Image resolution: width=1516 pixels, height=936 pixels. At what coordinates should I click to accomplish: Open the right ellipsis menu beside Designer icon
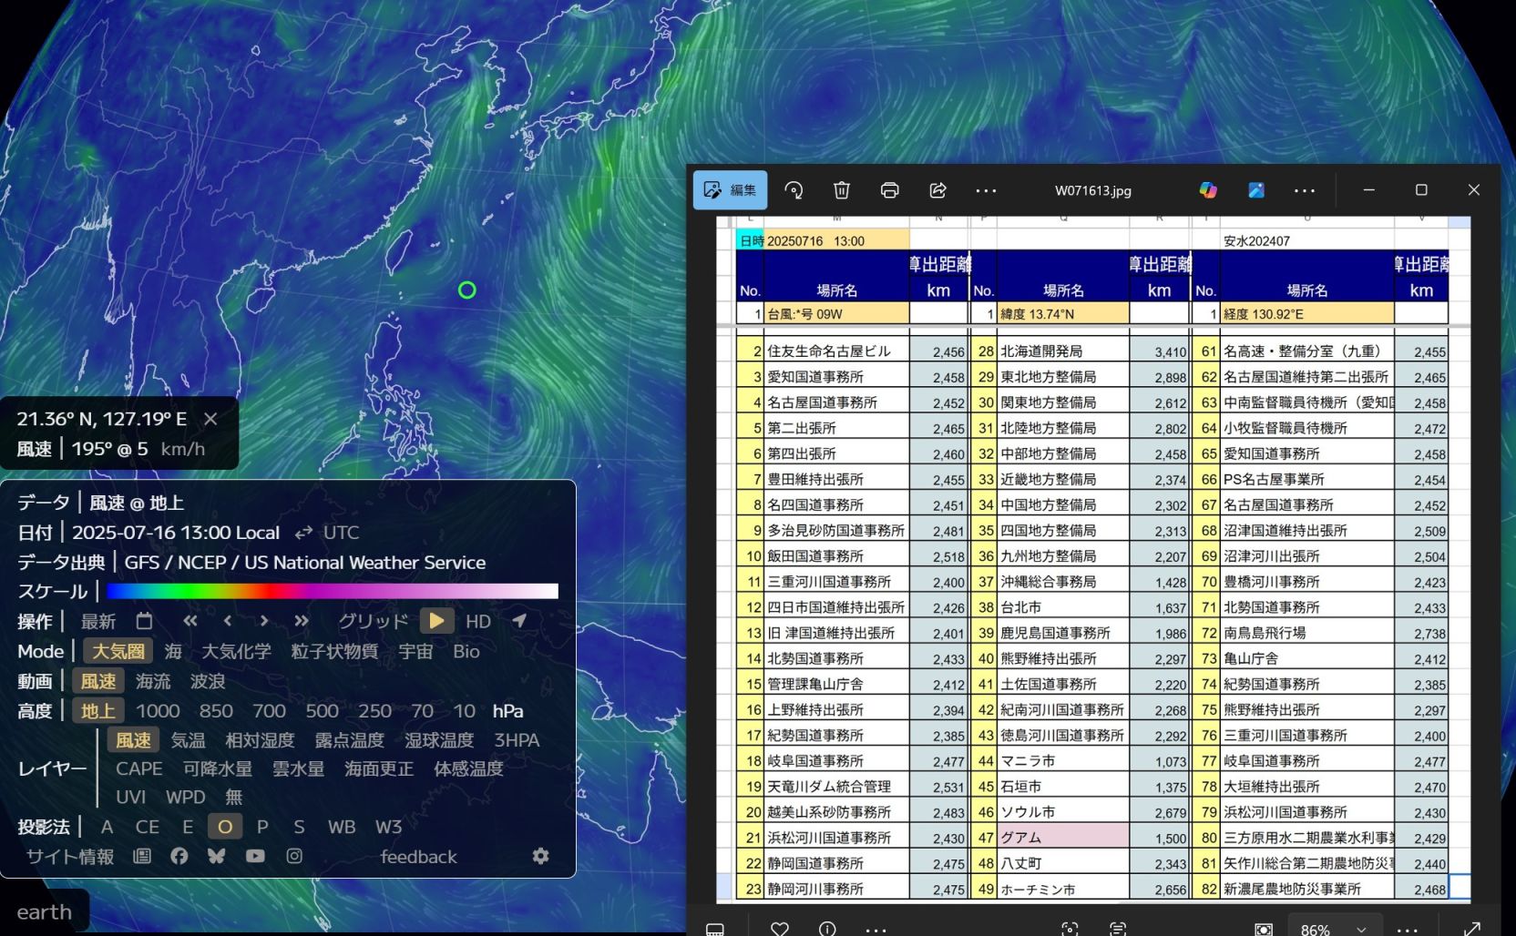pos(1305,190)
